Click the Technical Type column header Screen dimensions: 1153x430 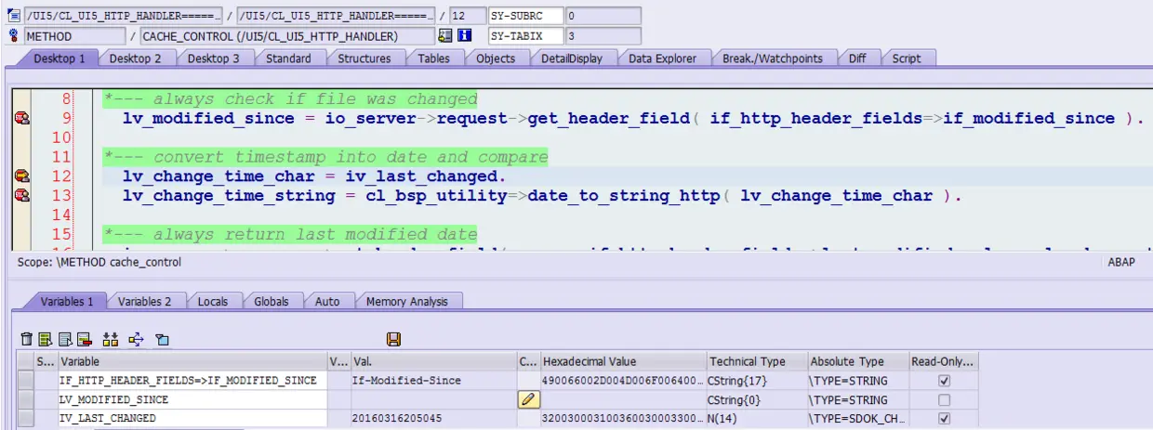click(756, 361)
